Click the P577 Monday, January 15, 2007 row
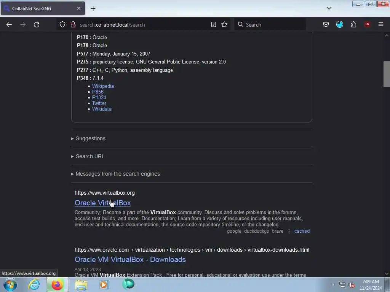The height and width of the screenshot is (292, 390). pyautogui.click(x=113, y=54)
